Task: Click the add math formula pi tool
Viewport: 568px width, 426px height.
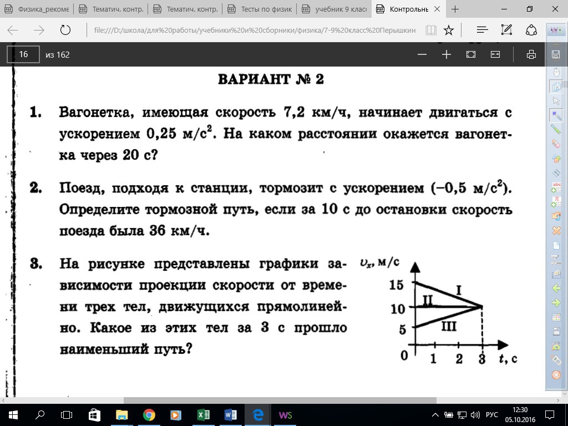Action: pyautogui.click(x=556, y=201)
